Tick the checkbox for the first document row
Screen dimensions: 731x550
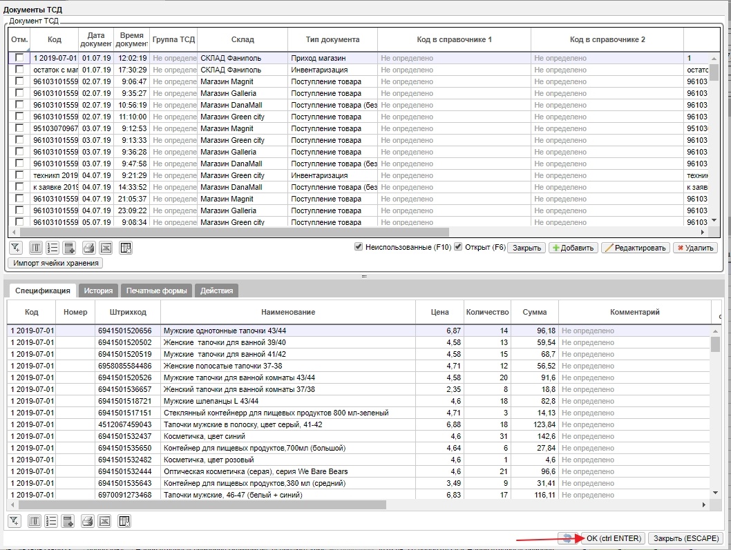pos(19,59)
